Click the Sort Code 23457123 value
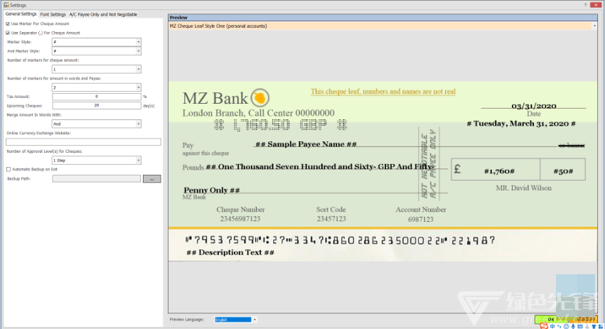The width and height of the screenshot is (605, 329). (x=331, y=219)
